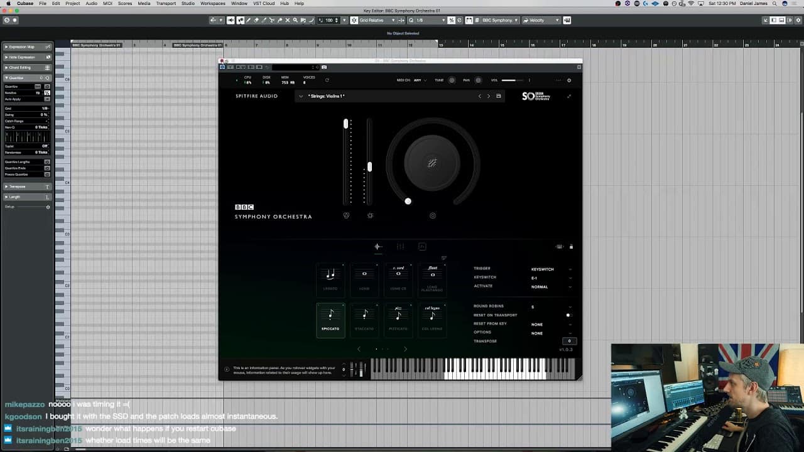Go to next articulation page
Image resolution: width=804 pixels, height=452 pixels.
click(x=405, y=349)
